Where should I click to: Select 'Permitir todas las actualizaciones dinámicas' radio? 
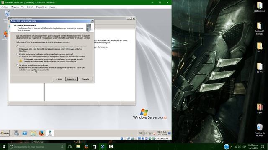(x=18, y=54)
